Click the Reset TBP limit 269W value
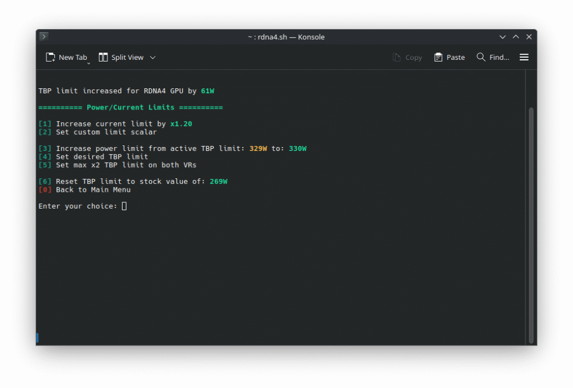 coord(218,182)
